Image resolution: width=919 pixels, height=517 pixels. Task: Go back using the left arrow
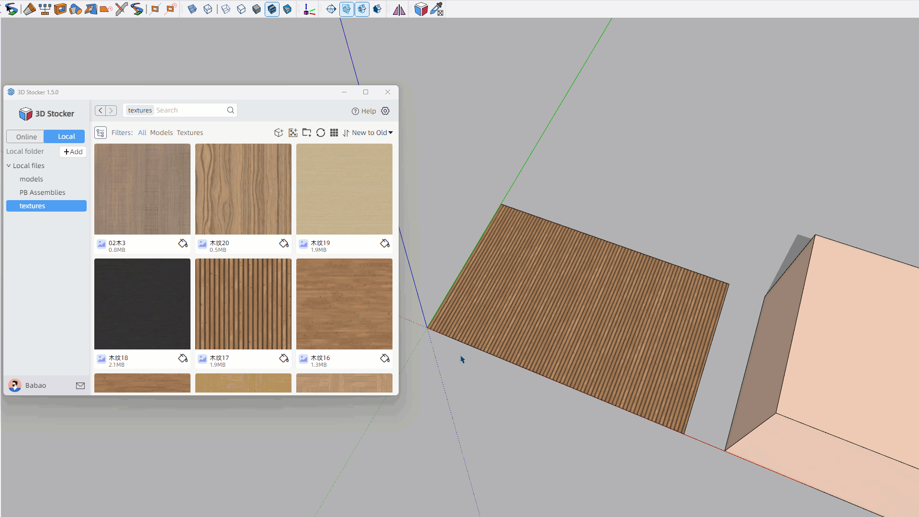(101, 111)
